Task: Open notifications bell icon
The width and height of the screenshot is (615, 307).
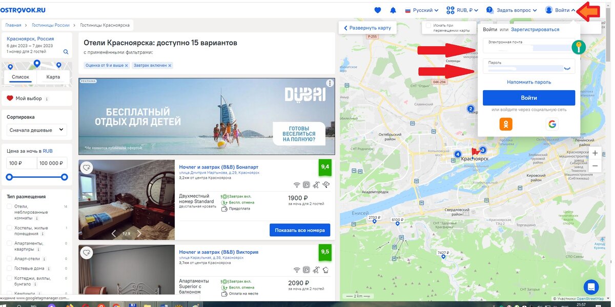Action: coord(393,10)
